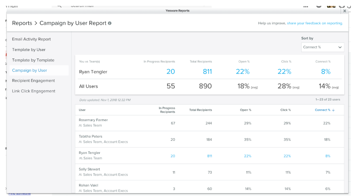Click share your feedback on reporting link
352x196 pixels.
(x=315, y=23)
